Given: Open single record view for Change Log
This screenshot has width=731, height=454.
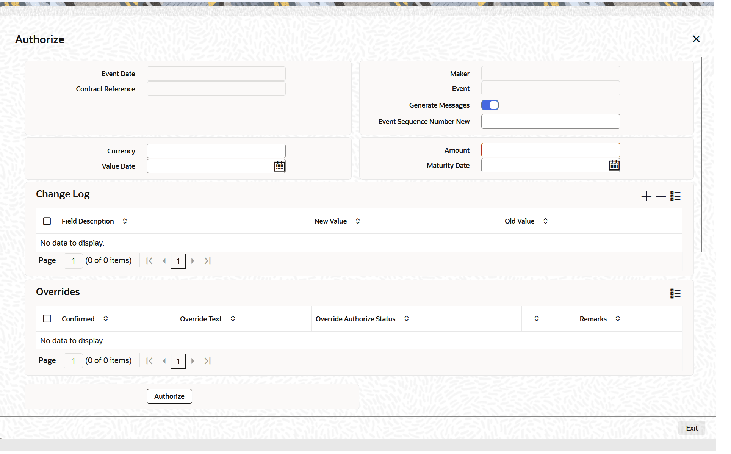Looking at the screenshot, I should coord(675,196).
